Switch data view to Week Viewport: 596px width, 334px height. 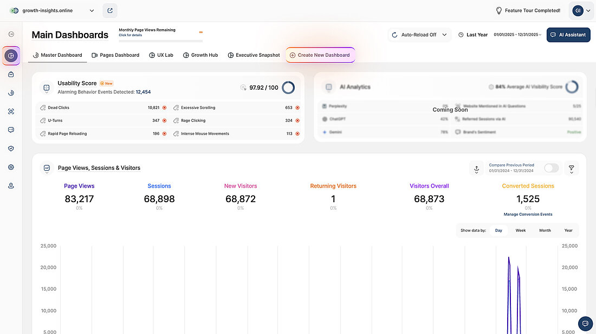[520, 230]
